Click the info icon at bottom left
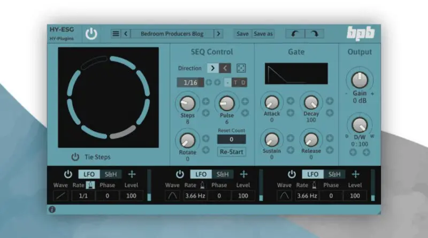The image size is (428, 238). click(52, 209)
